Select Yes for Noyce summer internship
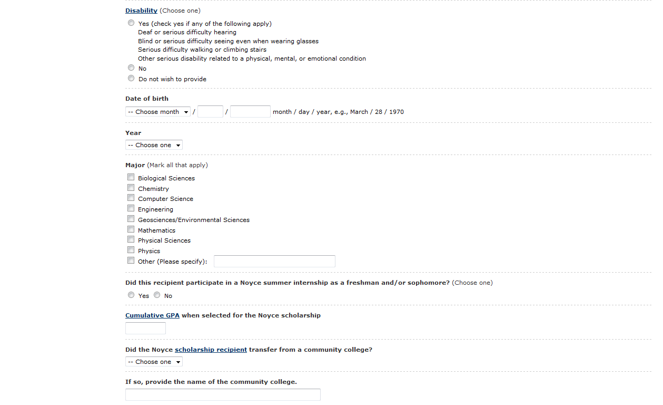 click(131, 295)
